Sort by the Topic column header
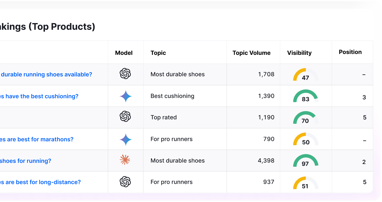 coord(158,53)
